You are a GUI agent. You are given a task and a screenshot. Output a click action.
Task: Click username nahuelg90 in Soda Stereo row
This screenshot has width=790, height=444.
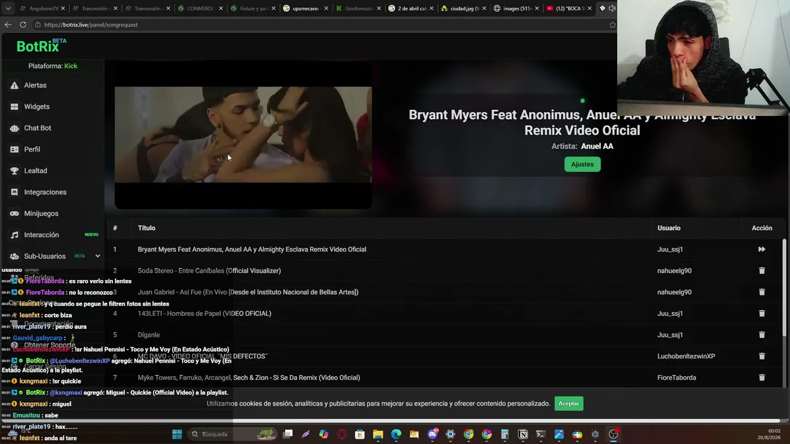[x=675, y=271]
